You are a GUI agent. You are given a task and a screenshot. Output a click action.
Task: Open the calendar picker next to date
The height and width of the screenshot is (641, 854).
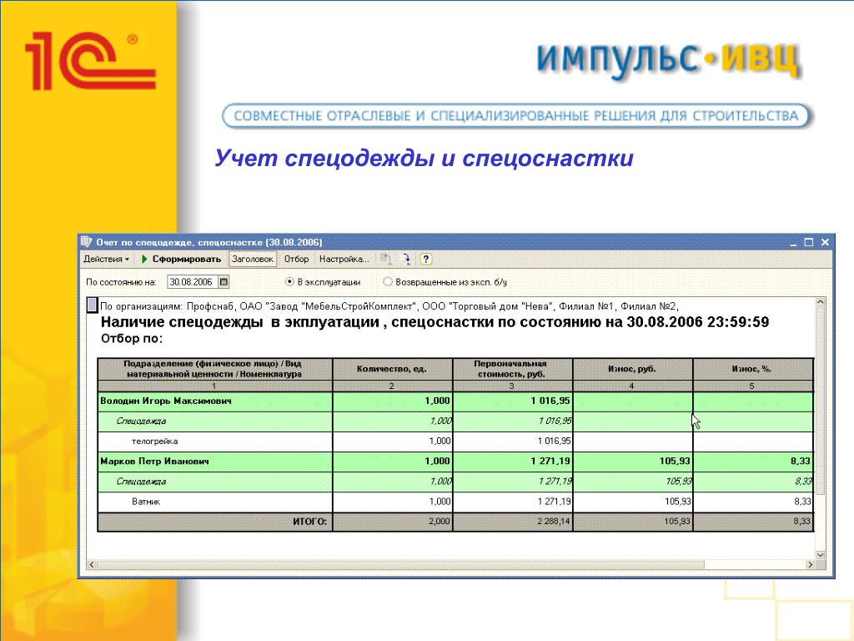click(x=224, y=282)
